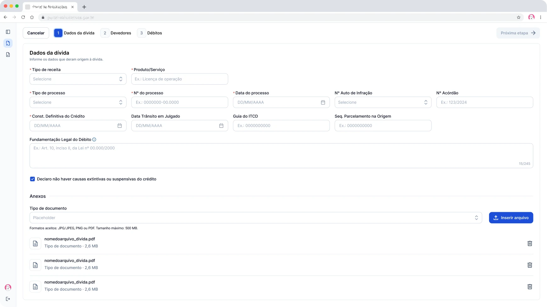Show info for Fundamentação Legal do Débito

click(x=94, y=140)
